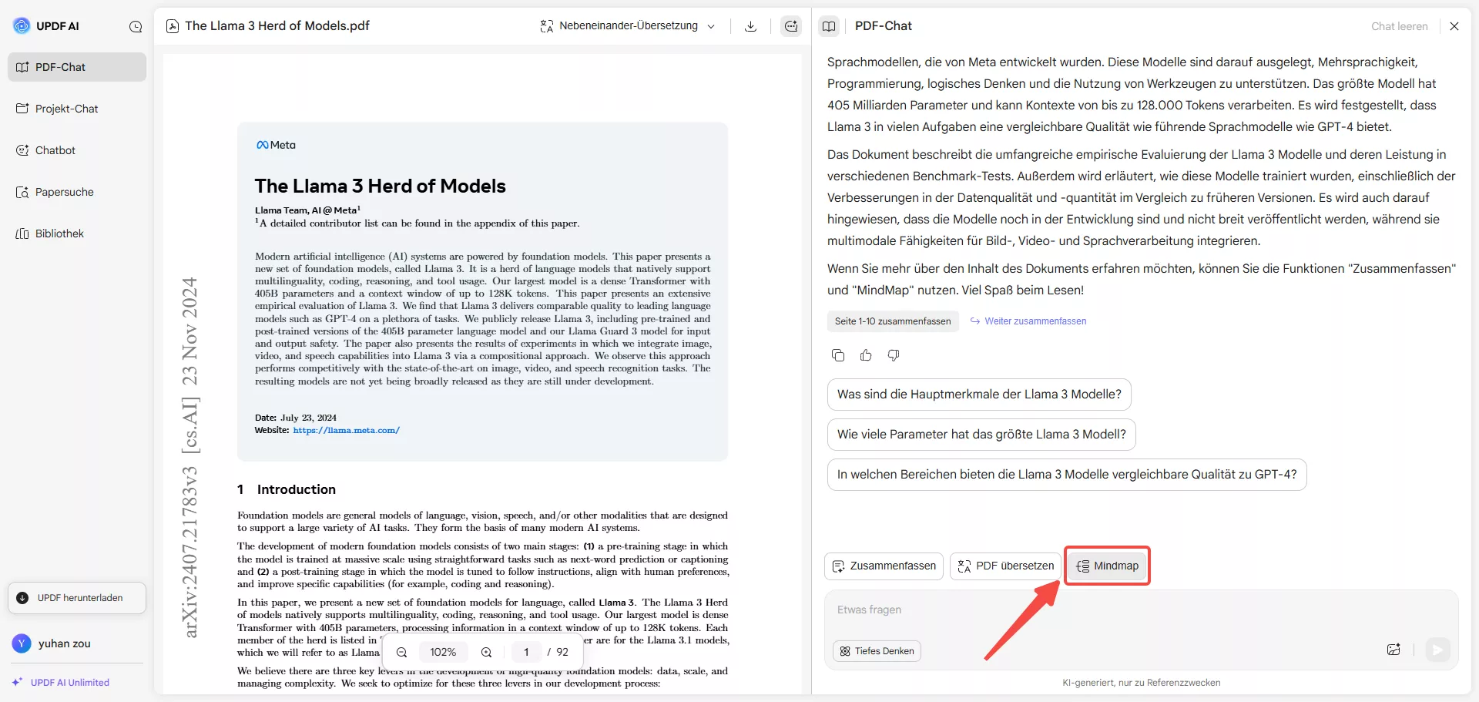
Task: Switch to the PDF-Chat panel
Action: (62, 66)
